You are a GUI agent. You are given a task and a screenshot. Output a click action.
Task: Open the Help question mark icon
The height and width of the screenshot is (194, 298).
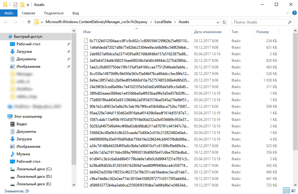click(294, 13)
